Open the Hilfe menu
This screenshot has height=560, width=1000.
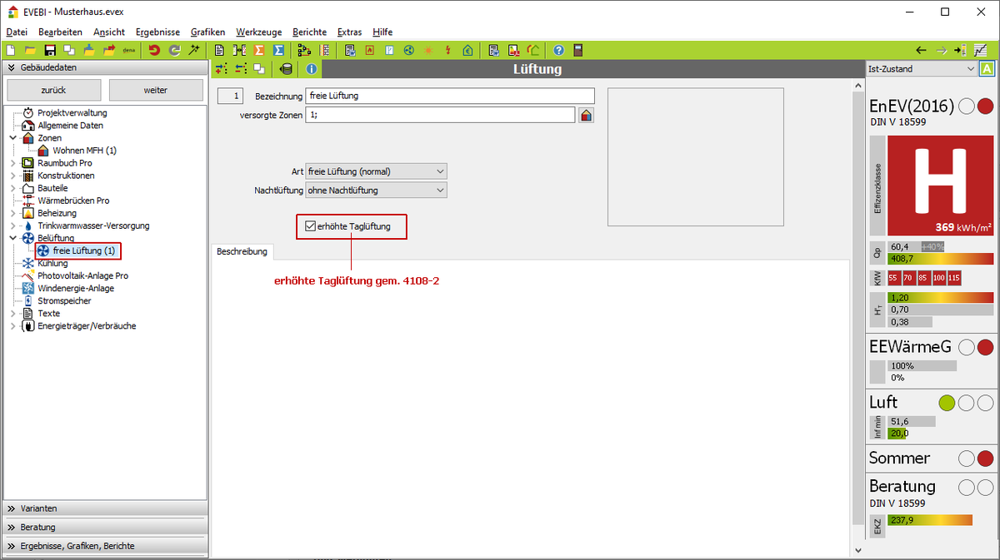382,32
